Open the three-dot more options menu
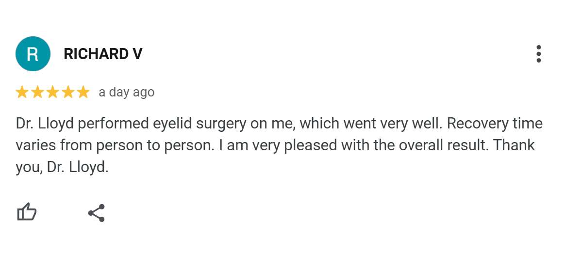Image resolution: width=565 pixels, height=254 pixels. point(538,54)
